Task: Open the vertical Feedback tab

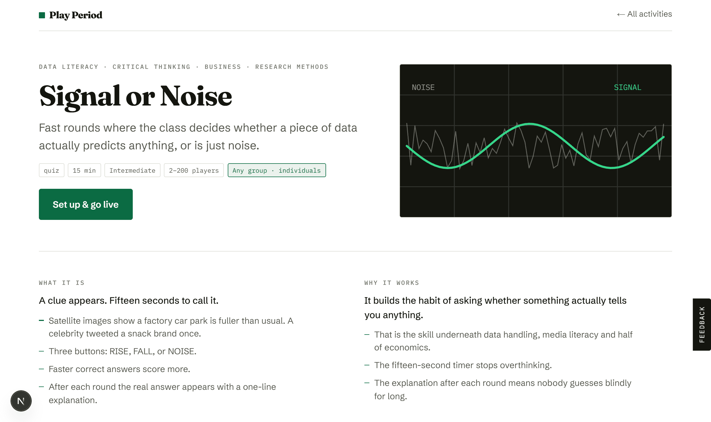Action: tap(702, 325)
